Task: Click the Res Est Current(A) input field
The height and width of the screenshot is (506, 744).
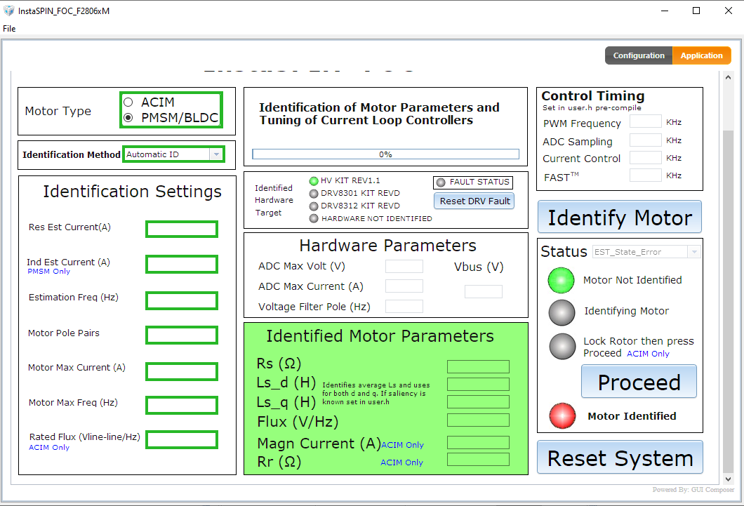Action: click(x=182, y=229)
